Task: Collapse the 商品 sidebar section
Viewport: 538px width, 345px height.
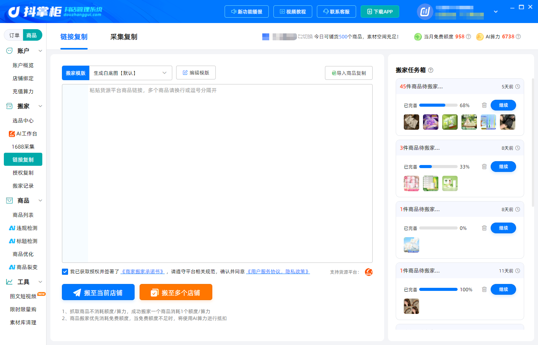Action: tap(40, 200)
